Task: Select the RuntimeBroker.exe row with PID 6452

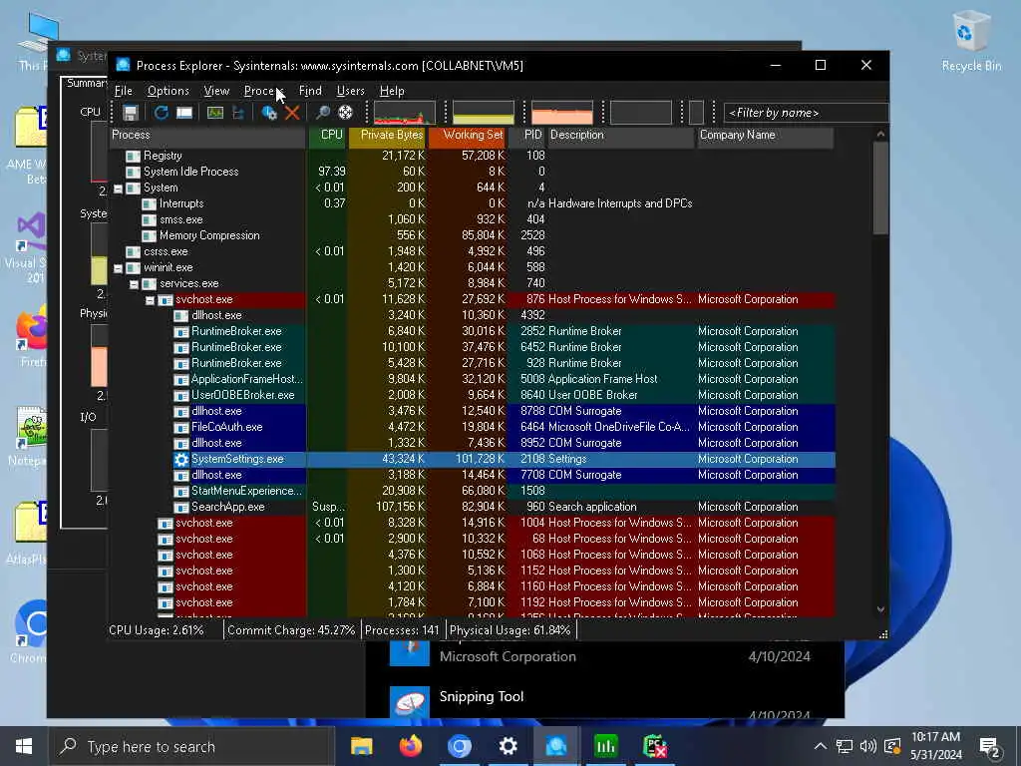Action: pyautogui.click(x=472, y=347)
